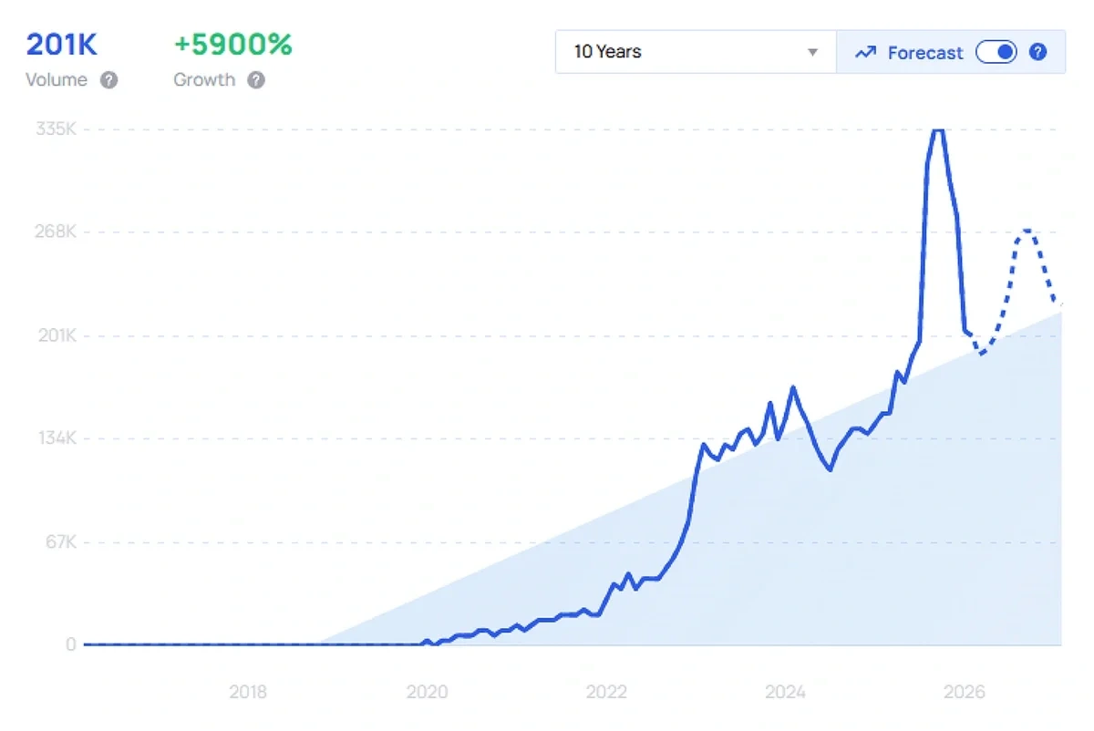Toggle the Forecast switch off
Screen dimensions: 1094x731
(996, 52)
